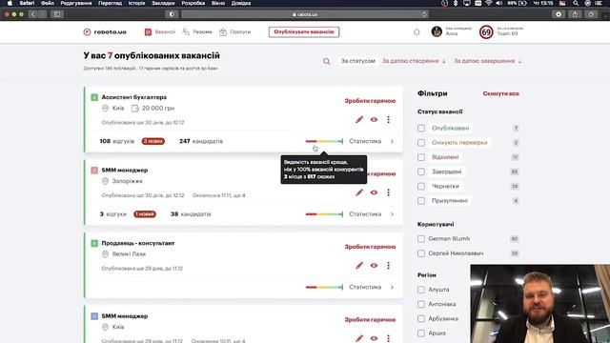Click the Safari share button
Viewport: 610px width, 343px height.
pyautogui.click(x=575, y=14)
